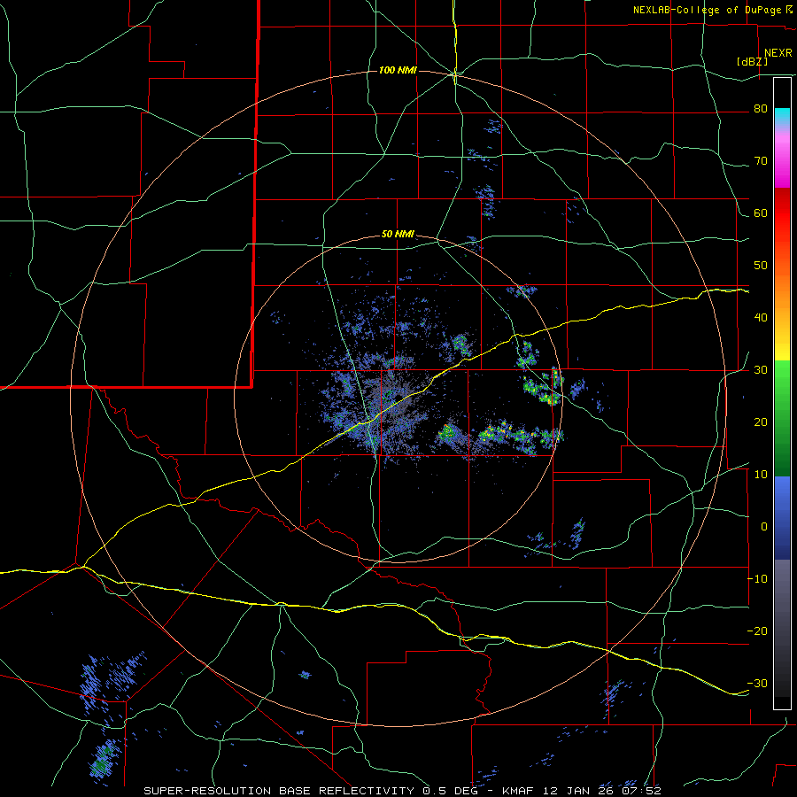Click the 10 value on dBZ scale
797x797 pixels.
click(761, 475)
